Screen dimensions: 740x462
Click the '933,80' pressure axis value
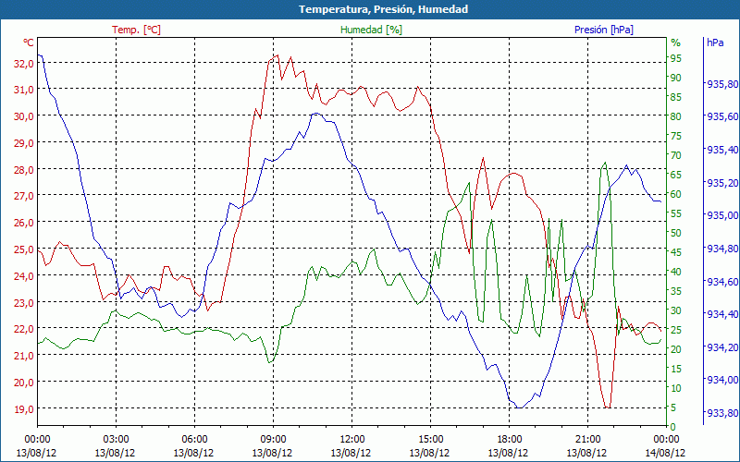[722, 413]
